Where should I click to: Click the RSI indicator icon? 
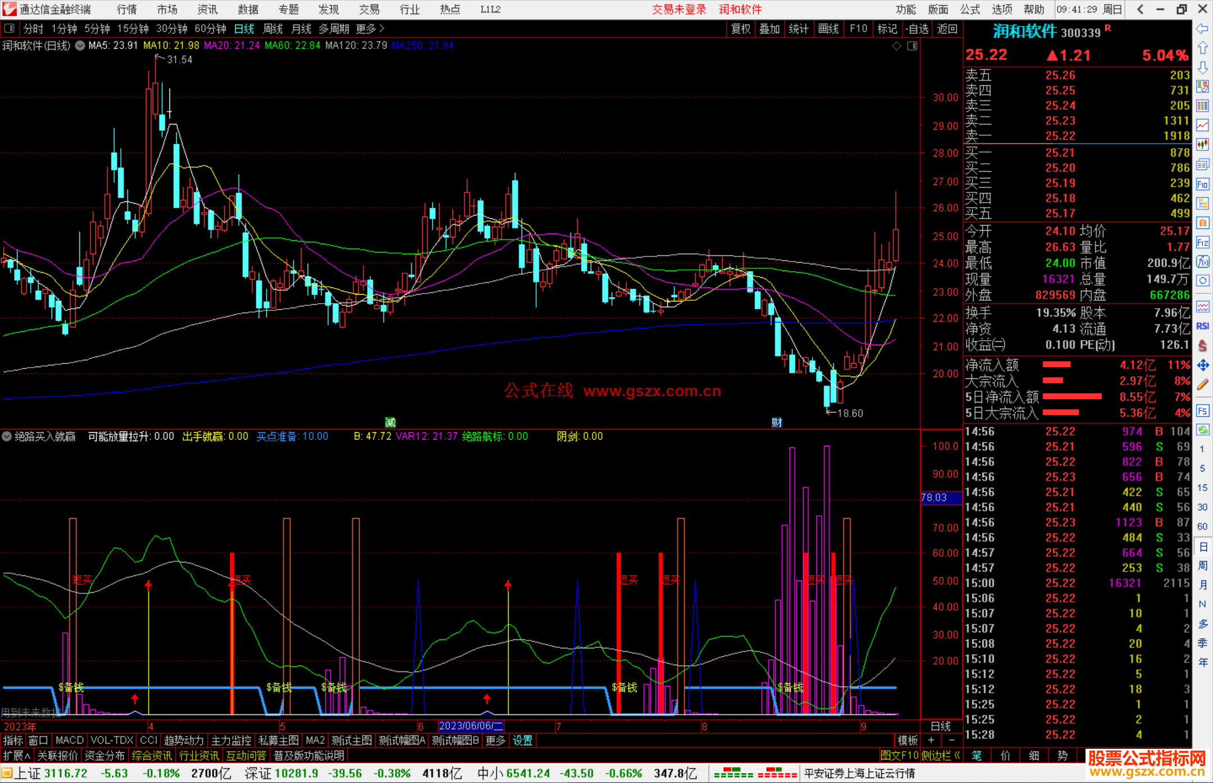[1202, 326]
